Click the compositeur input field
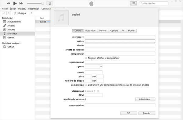 click(120, 54)
